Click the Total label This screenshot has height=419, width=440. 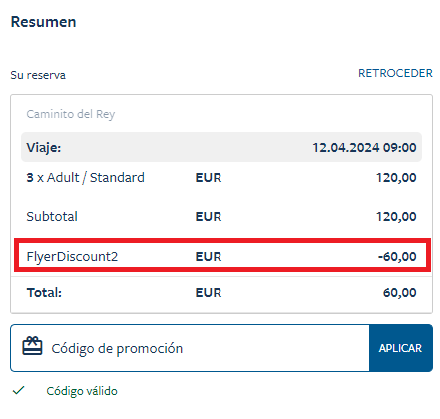click(x=44, y=293)
